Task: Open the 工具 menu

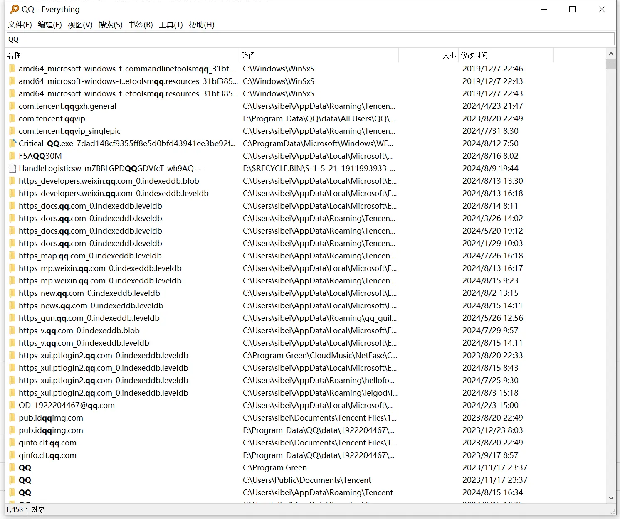Action: [170, 25]
